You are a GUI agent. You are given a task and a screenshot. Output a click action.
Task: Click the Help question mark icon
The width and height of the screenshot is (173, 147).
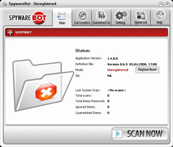160,15
